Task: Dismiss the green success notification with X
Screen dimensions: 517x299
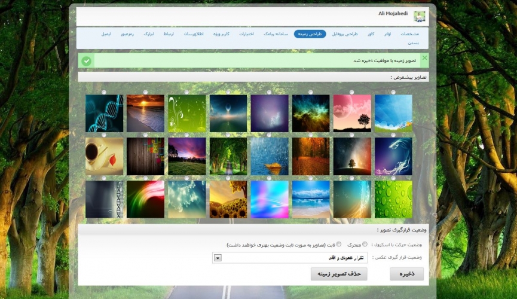Action: point(425,58)
